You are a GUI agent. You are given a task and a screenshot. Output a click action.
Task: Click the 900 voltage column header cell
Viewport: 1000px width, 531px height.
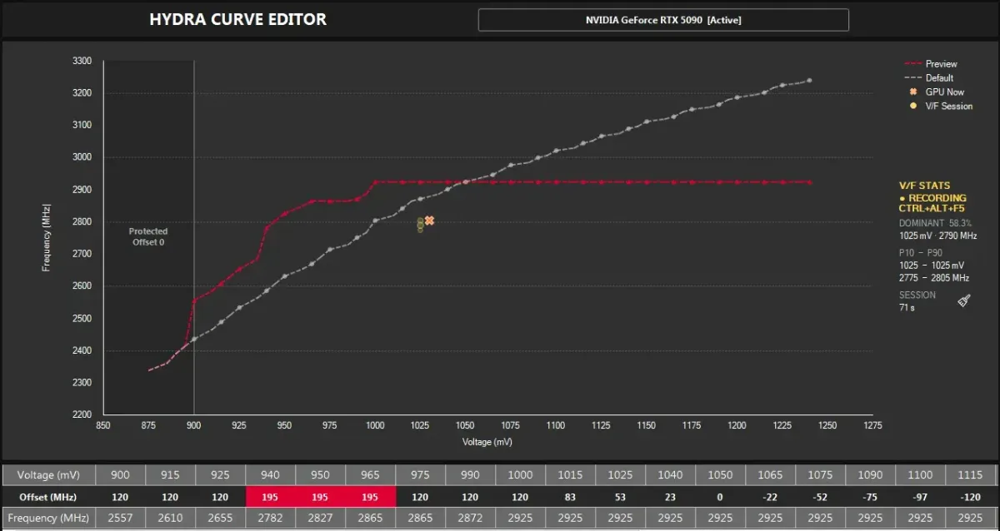click(x=121, y=474)
